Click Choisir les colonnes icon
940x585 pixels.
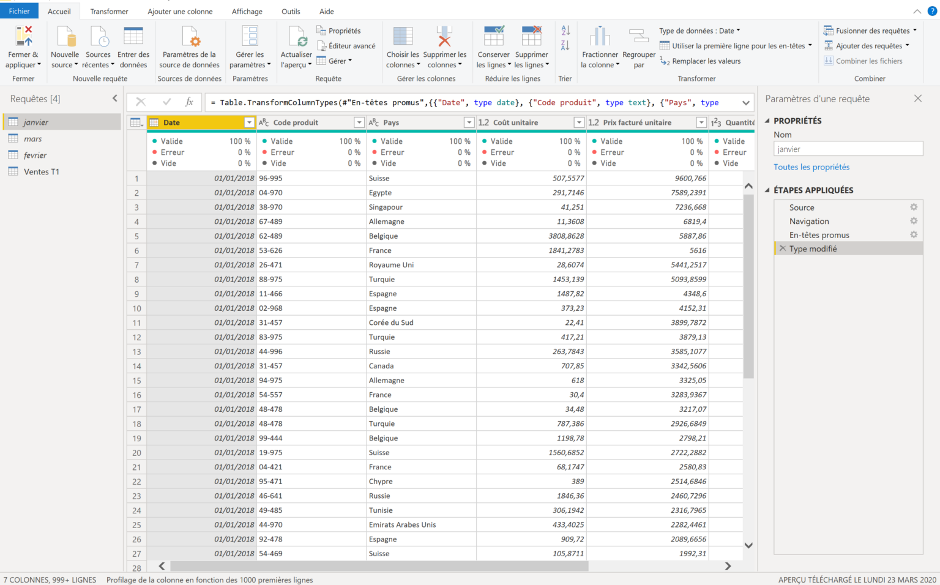pyautogui.click(x=403, y=36)
